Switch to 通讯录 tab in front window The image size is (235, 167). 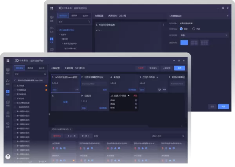click(x=30, y=68)
